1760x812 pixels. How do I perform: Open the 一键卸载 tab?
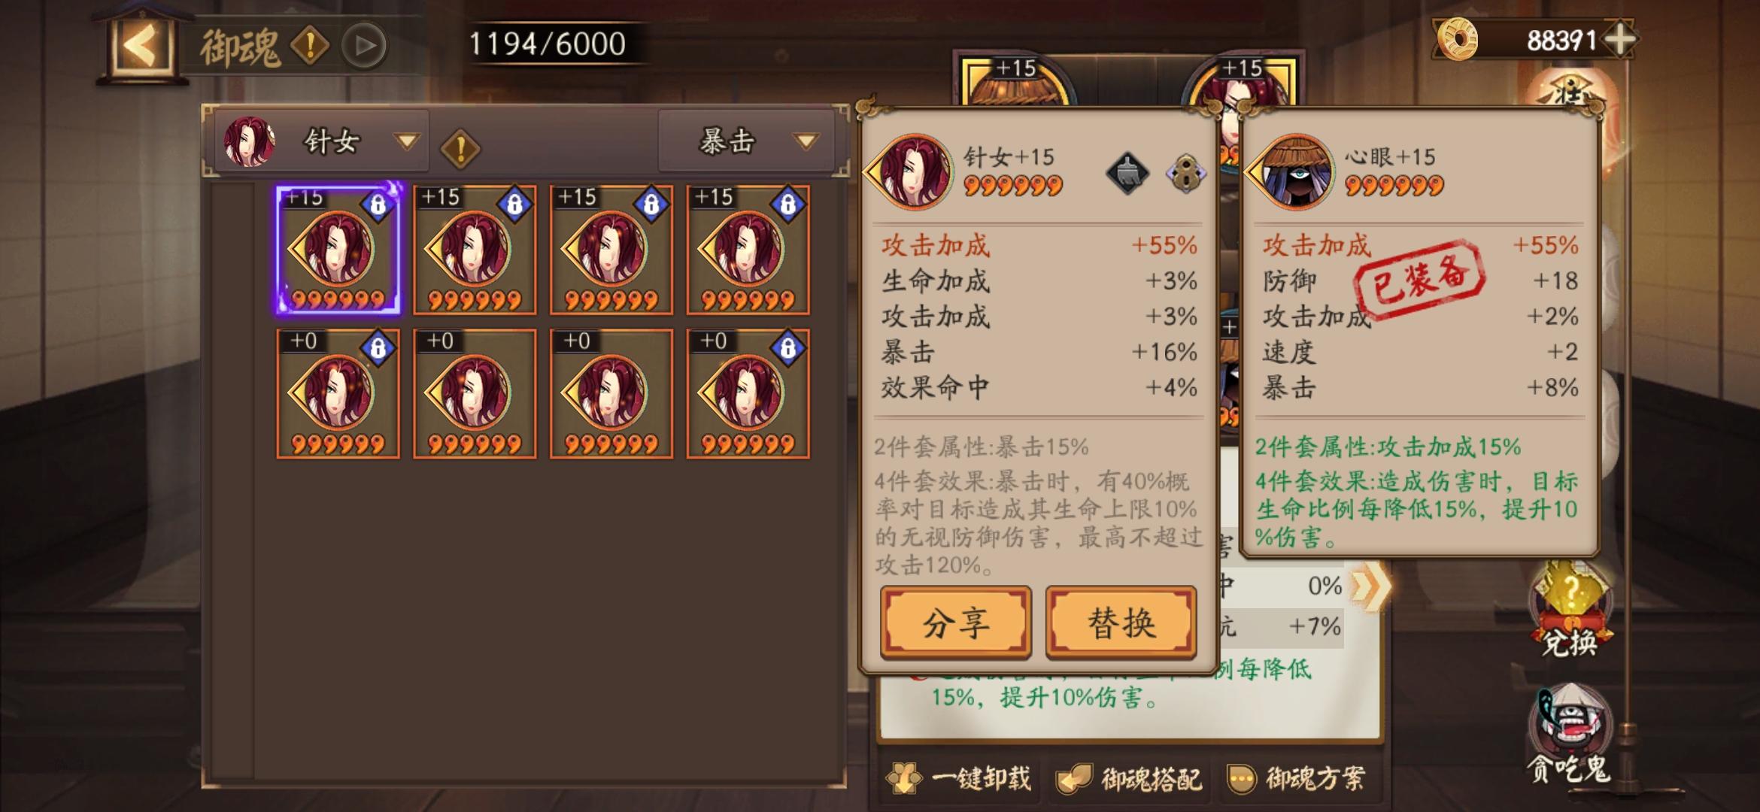[x=960, y=779]
